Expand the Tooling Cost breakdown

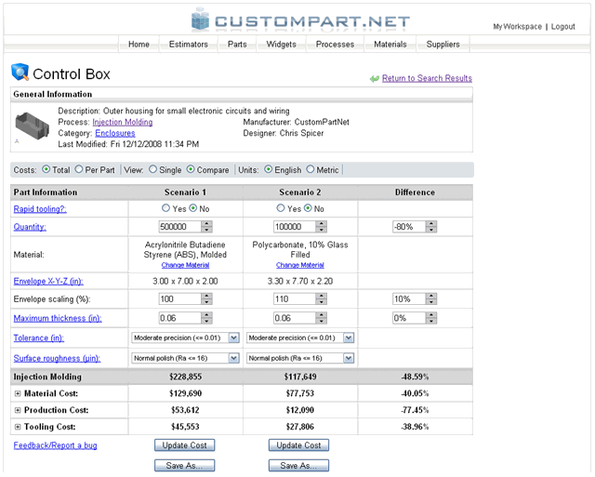coord(18,427)
